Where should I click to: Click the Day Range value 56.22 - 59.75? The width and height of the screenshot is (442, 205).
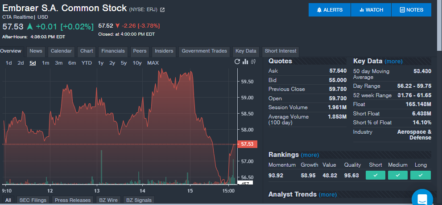coord(414,86)
